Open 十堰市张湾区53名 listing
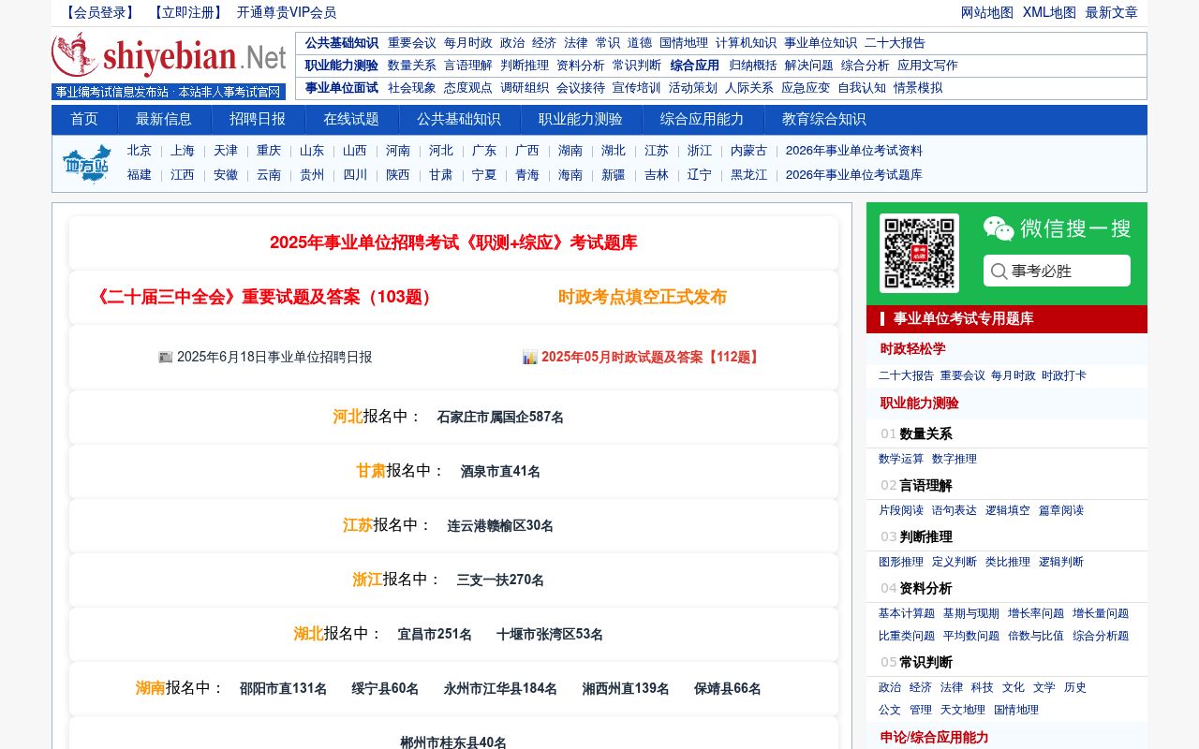Viewport: 1199px width, 749px height. pyautogui.click(x=550, y=635)
